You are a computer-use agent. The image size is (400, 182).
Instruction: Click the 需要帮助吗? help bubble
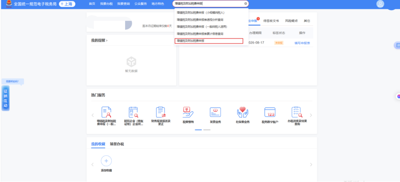click(13, 82)
